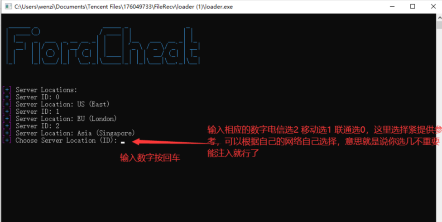Click the "Server Location: EU (London)" text
The width and height of the screenshot is (442, 222).
(x=66, y=119)
